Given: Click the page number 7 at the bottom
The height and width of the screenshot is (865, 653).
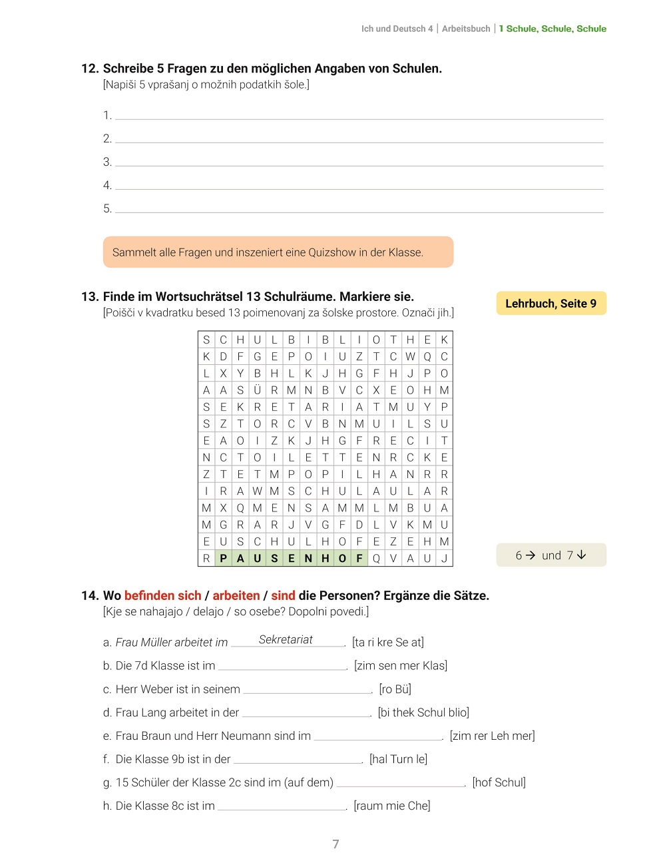Looking at the screenshot, I should (335, 844).
